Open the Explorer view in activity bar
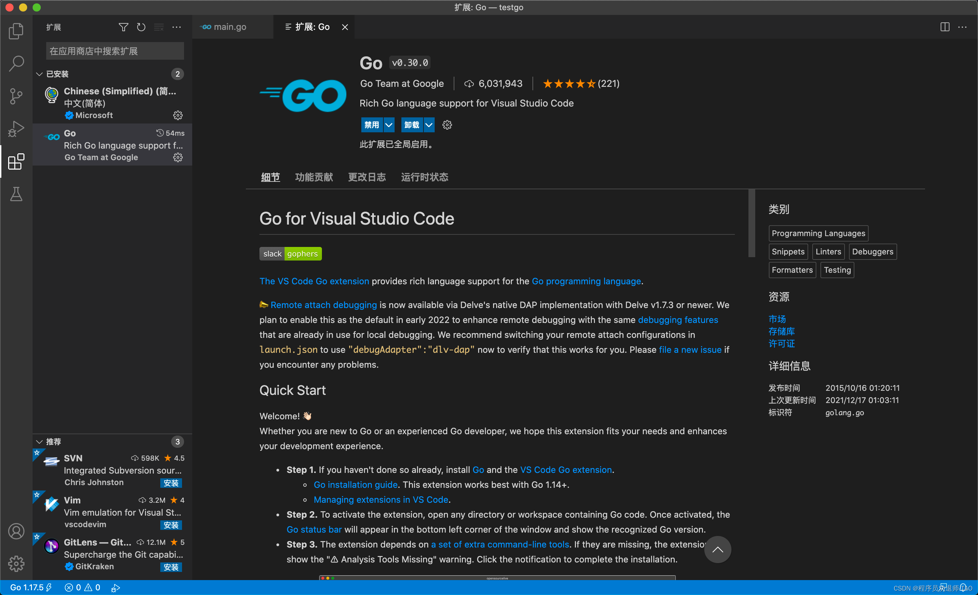This screenshot has width=978, height=595. (x=16, y=31)
